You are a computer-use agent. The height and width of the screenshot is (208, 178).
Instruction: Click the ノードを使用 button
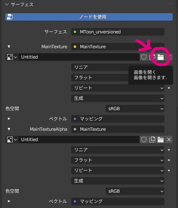(89, 17)
